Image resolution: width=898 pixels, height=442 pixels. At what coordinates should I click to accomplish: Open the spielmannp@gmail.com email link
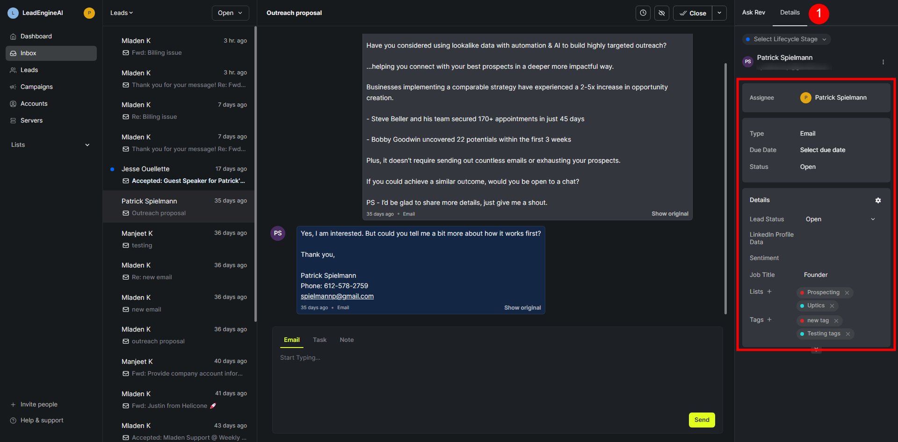[x=337, y=296]
